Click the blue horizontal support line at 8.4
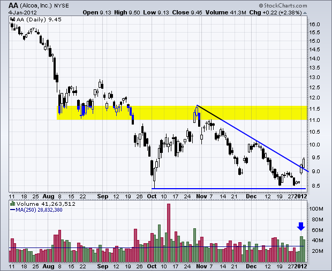Viewport: 332px width, 271px height. click(229, 189)
